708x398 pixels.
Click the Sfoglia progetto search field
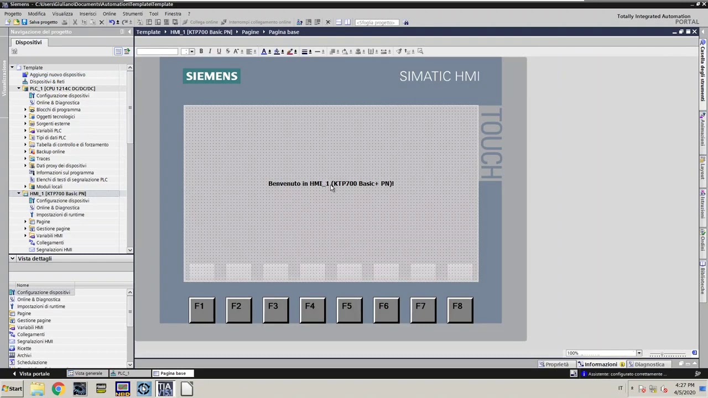tap(376, 23)
